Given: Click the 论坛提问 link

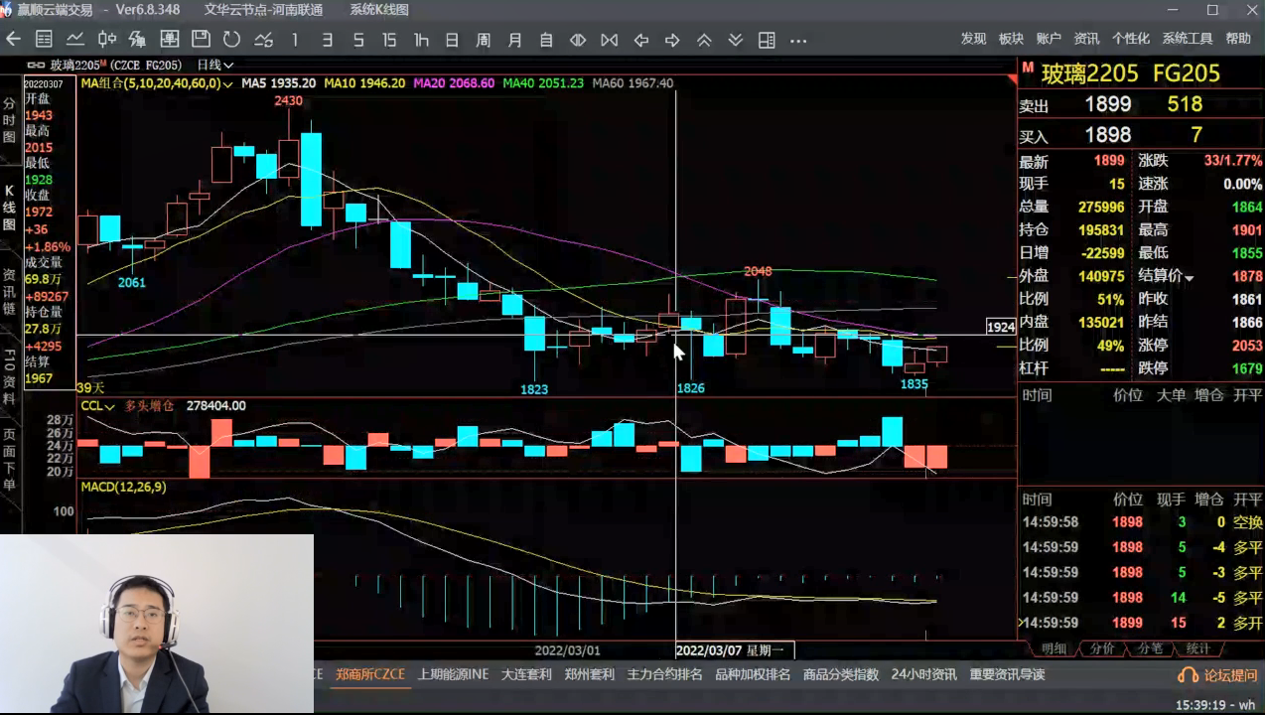Looking at the screenshot, I should (1215, 674).
